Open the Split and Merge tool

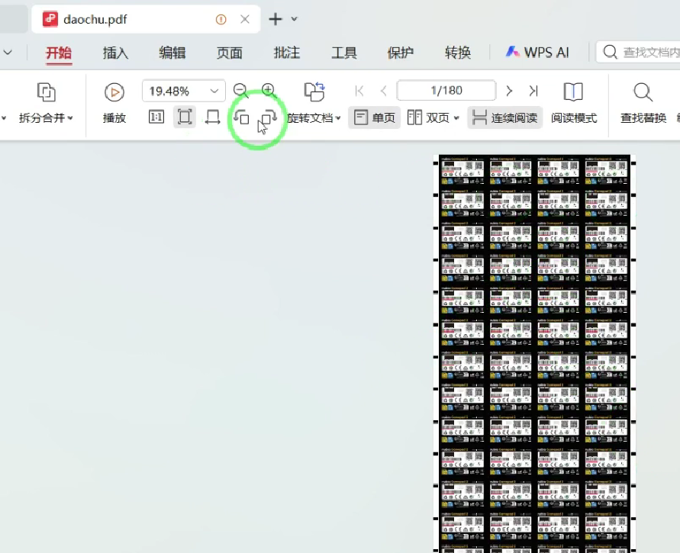46,103
